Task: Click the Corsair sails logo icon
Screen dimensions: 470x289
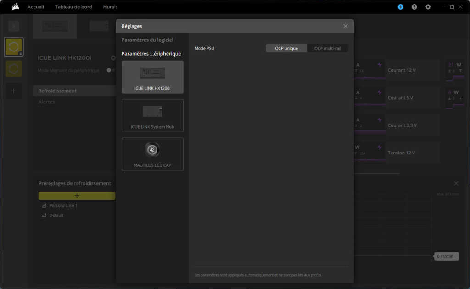Action: [15, 7]
